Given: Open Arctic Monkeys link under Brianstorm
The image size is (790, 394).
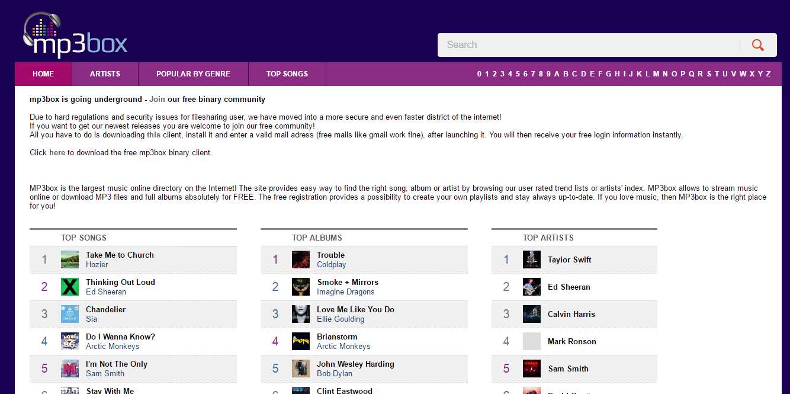Looking at the screenshot, I should [343, 347].
